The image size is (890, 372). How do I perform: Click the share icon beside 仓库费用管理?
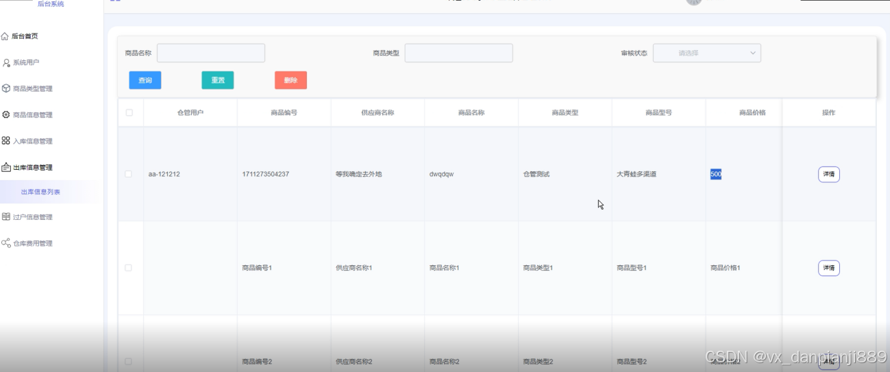5,243
